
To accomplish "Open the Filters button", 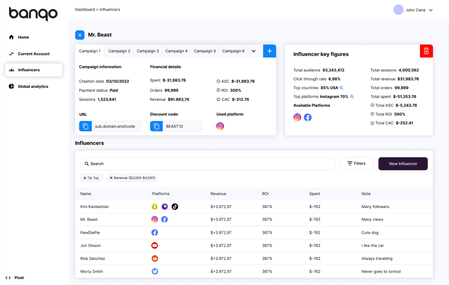I will [357, 164].
